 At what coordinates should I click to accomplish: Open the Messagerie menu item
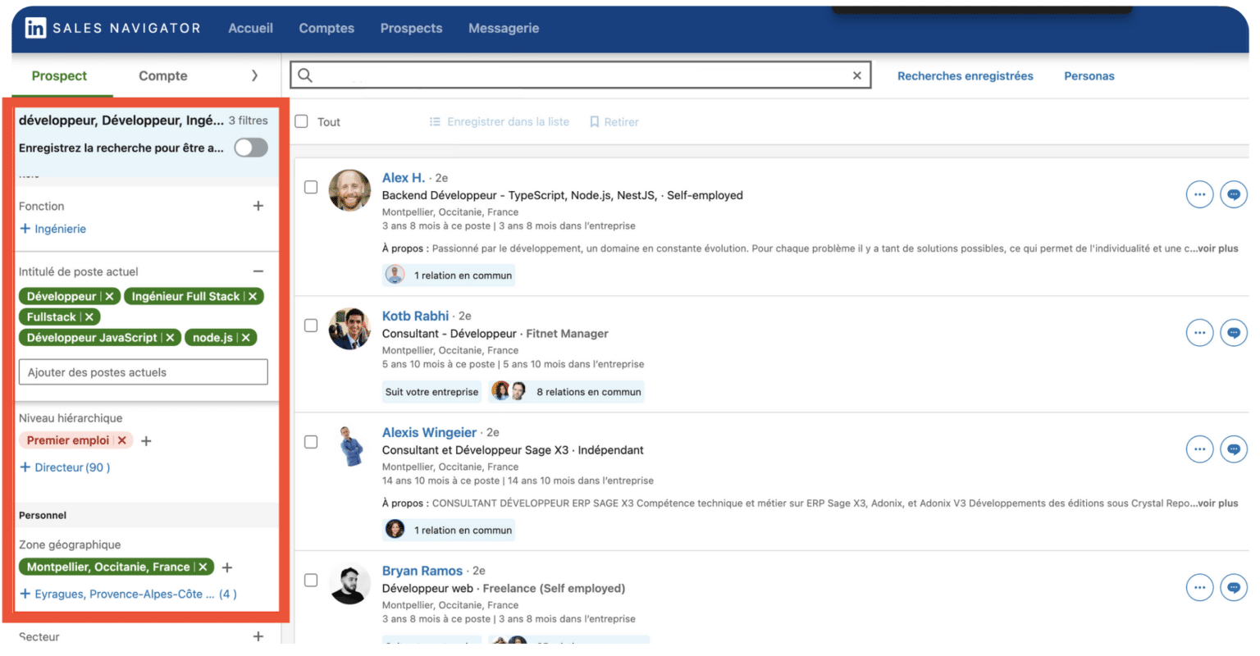(x=503, y=28)
